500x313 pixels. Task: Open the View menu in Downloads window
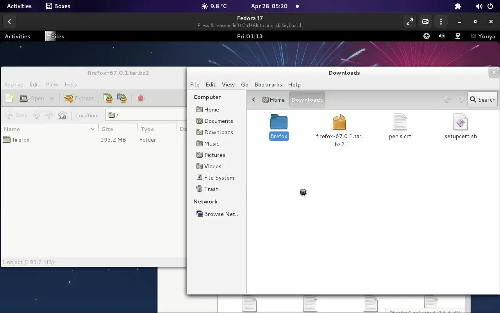pyautogui.click(x=228, y=85)
